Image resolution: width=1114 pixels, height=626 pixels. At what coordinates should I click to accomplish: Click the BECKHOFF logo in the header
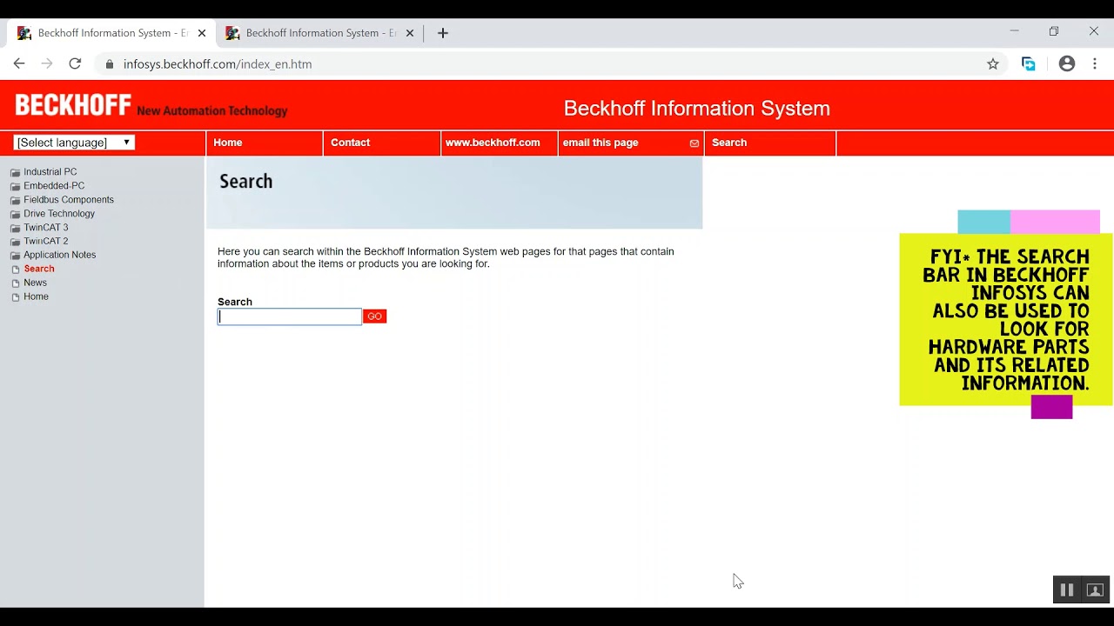tap(73, 105)
